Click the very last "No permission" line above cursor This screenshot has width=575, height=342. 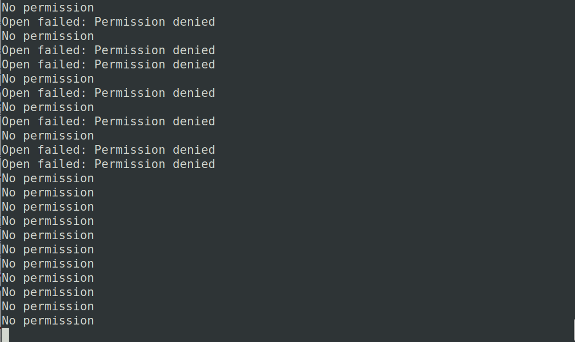pos(48,321)
